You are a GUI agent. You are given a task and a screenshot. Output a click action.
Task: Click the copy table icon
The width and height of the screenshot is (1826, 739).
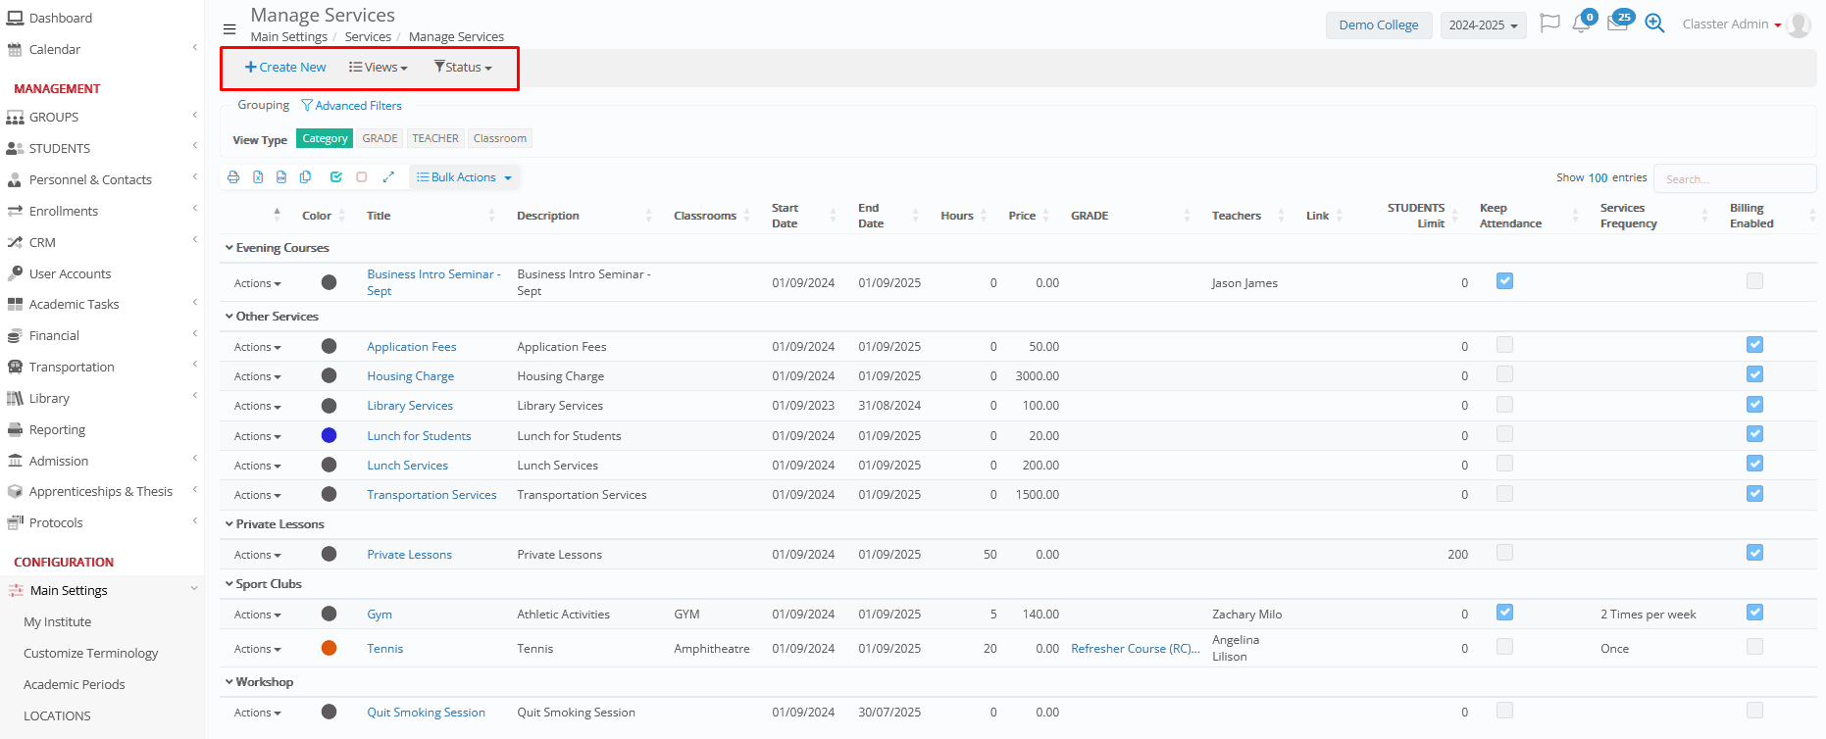pyautogui.click(x=306, y=177)
